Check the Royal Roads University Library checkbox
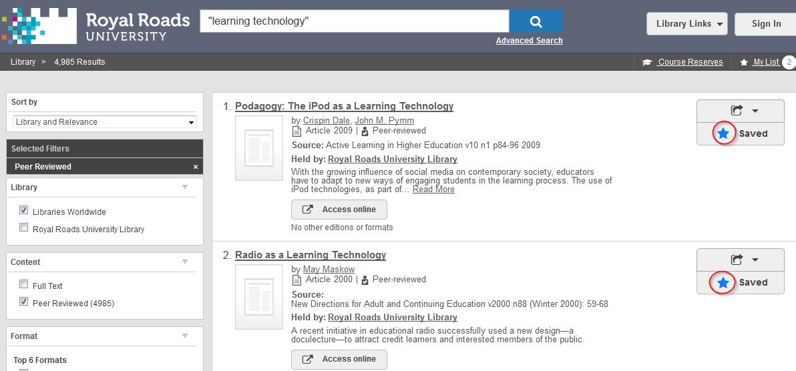796x371 pixels. pos(23,228)
